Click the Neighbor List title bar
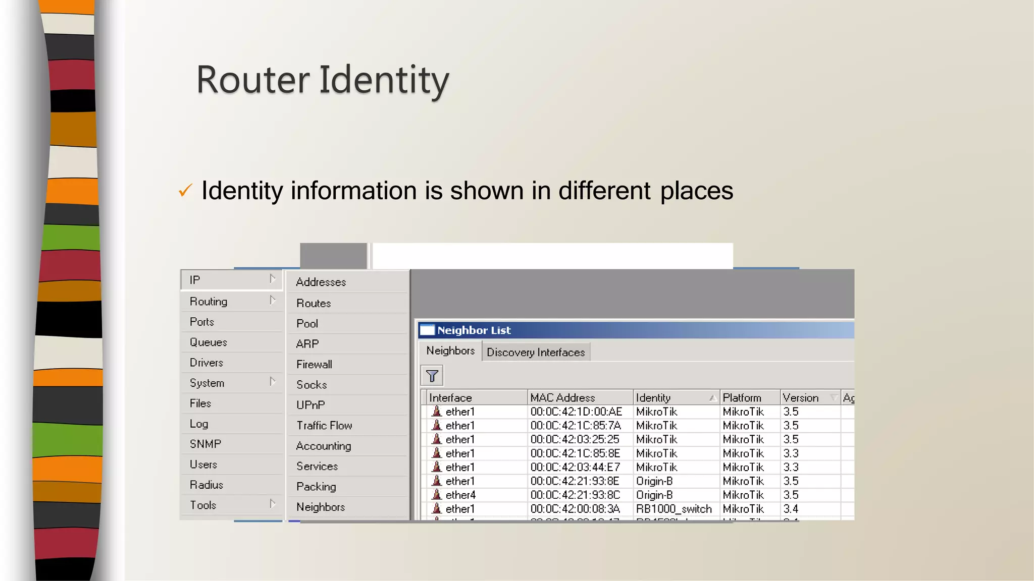Image resolution: width=1034 pixels, height=581 pixels. [636, 330]
